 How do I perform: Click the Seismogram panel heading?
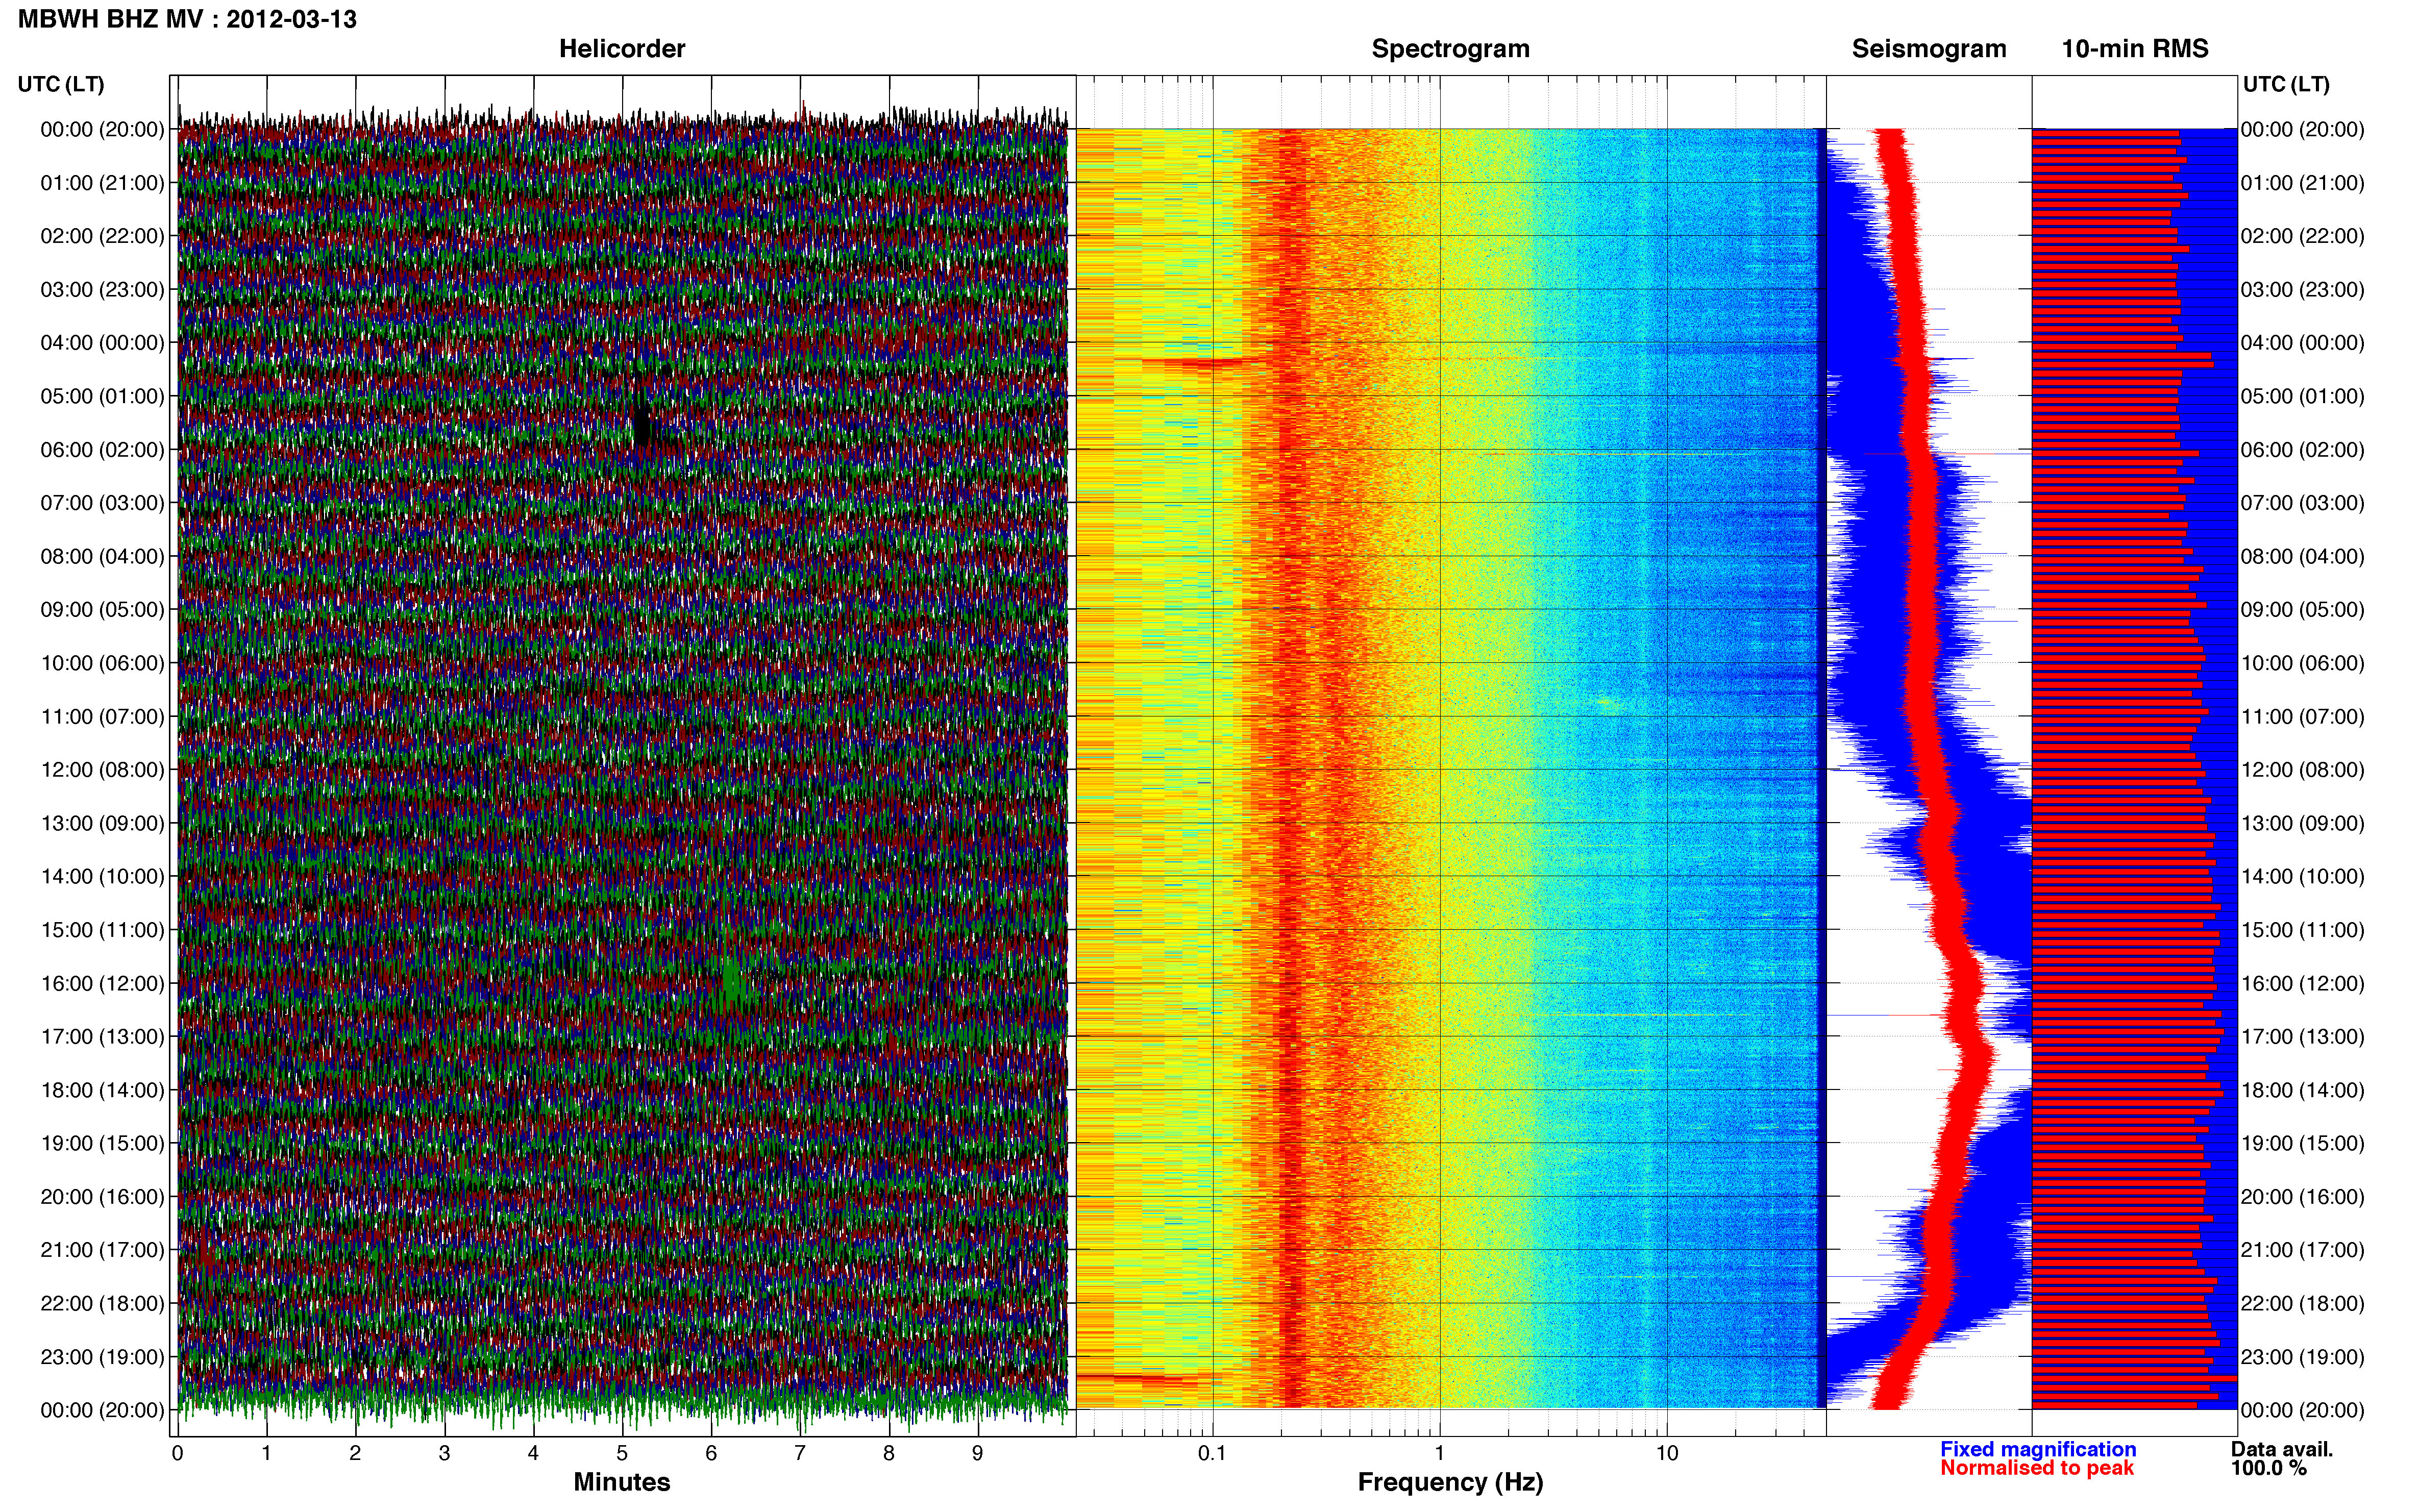tap(1929, 49)
